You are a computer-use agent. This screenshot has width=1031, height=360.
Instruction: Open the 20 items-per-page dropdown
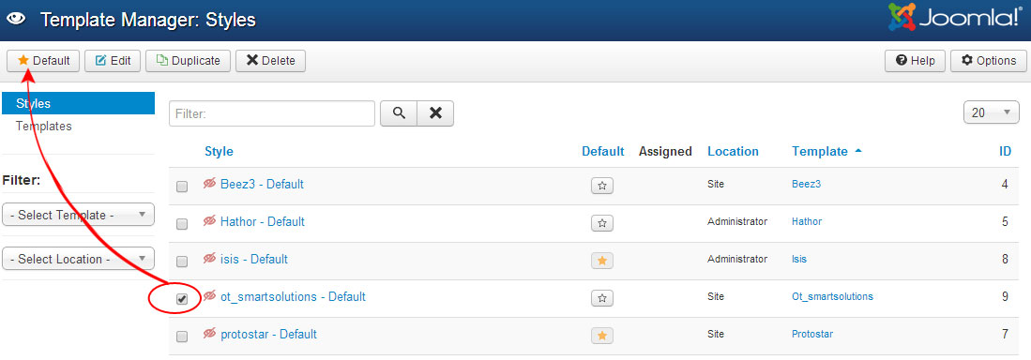point(991,112)
